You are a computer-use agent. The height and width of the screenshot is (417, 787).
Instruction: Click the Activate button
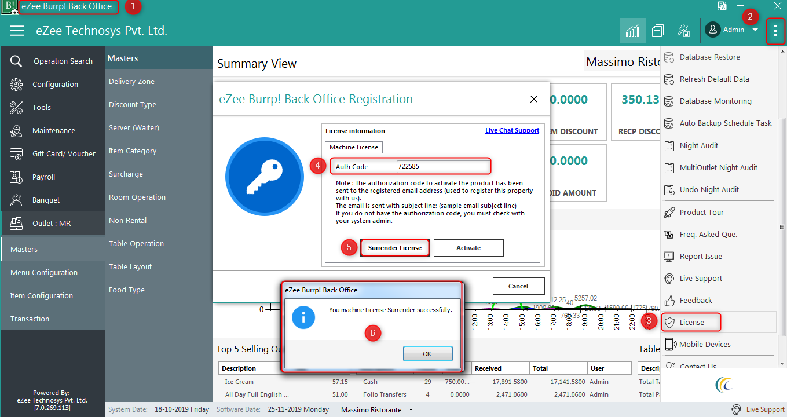pos(468,248)
